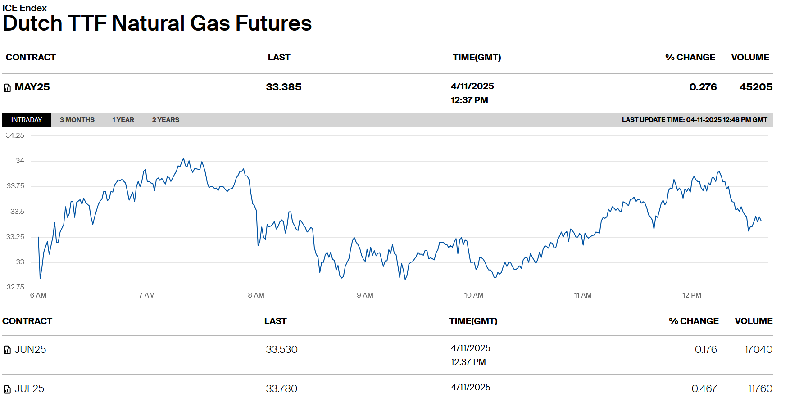The height and width of the screenshot is (397, 790).
Task: Click the MAY25 last price 33.385
Action: (x=283, y=87)
